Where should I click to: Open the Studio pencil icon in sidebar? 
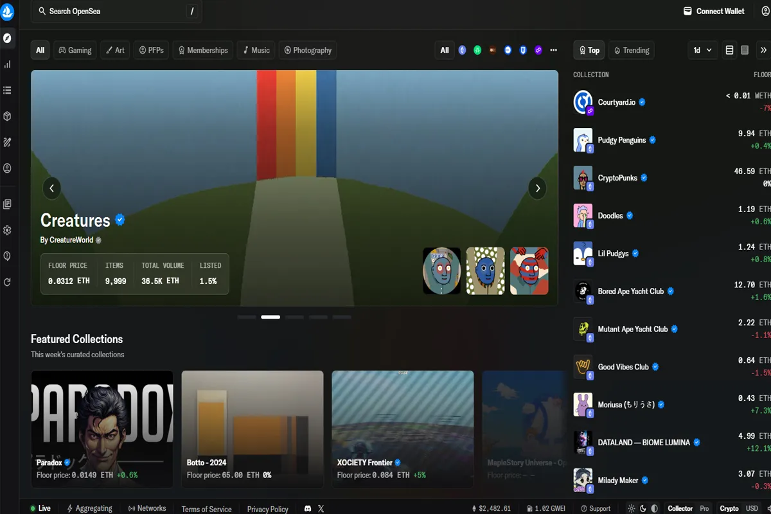point(8,142)
